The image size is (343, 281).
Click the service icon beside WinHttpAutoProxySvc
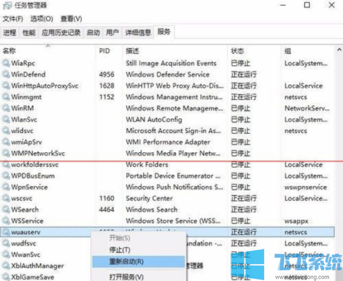pos(6,86)
